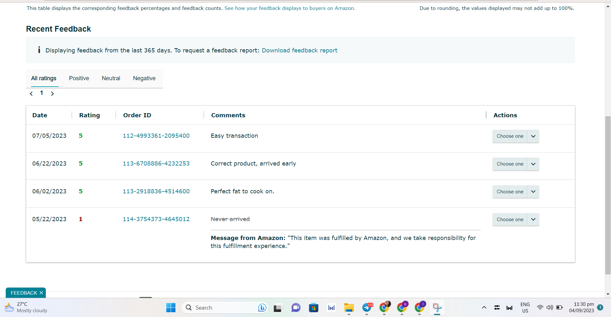The image size is (611, 317).
Task: Show hidden system tray icons
Action: tap(484, 307)
